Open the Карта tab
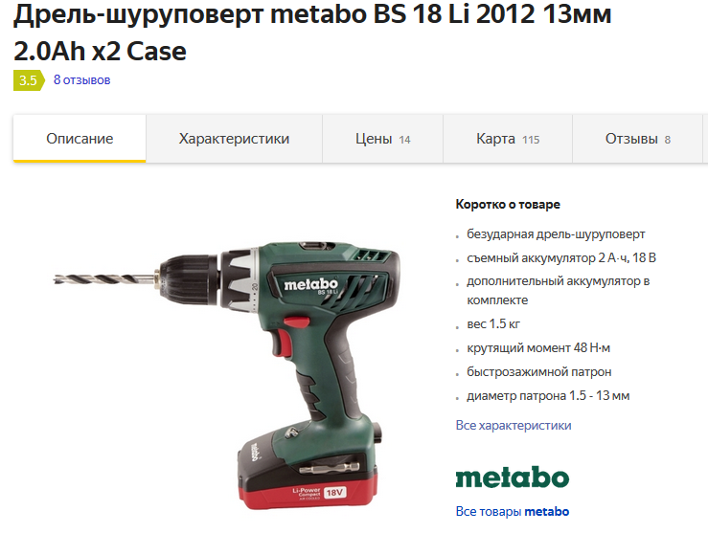Viewport: 708px width, 555px height. pyautogui.click(x=508, y=139)
